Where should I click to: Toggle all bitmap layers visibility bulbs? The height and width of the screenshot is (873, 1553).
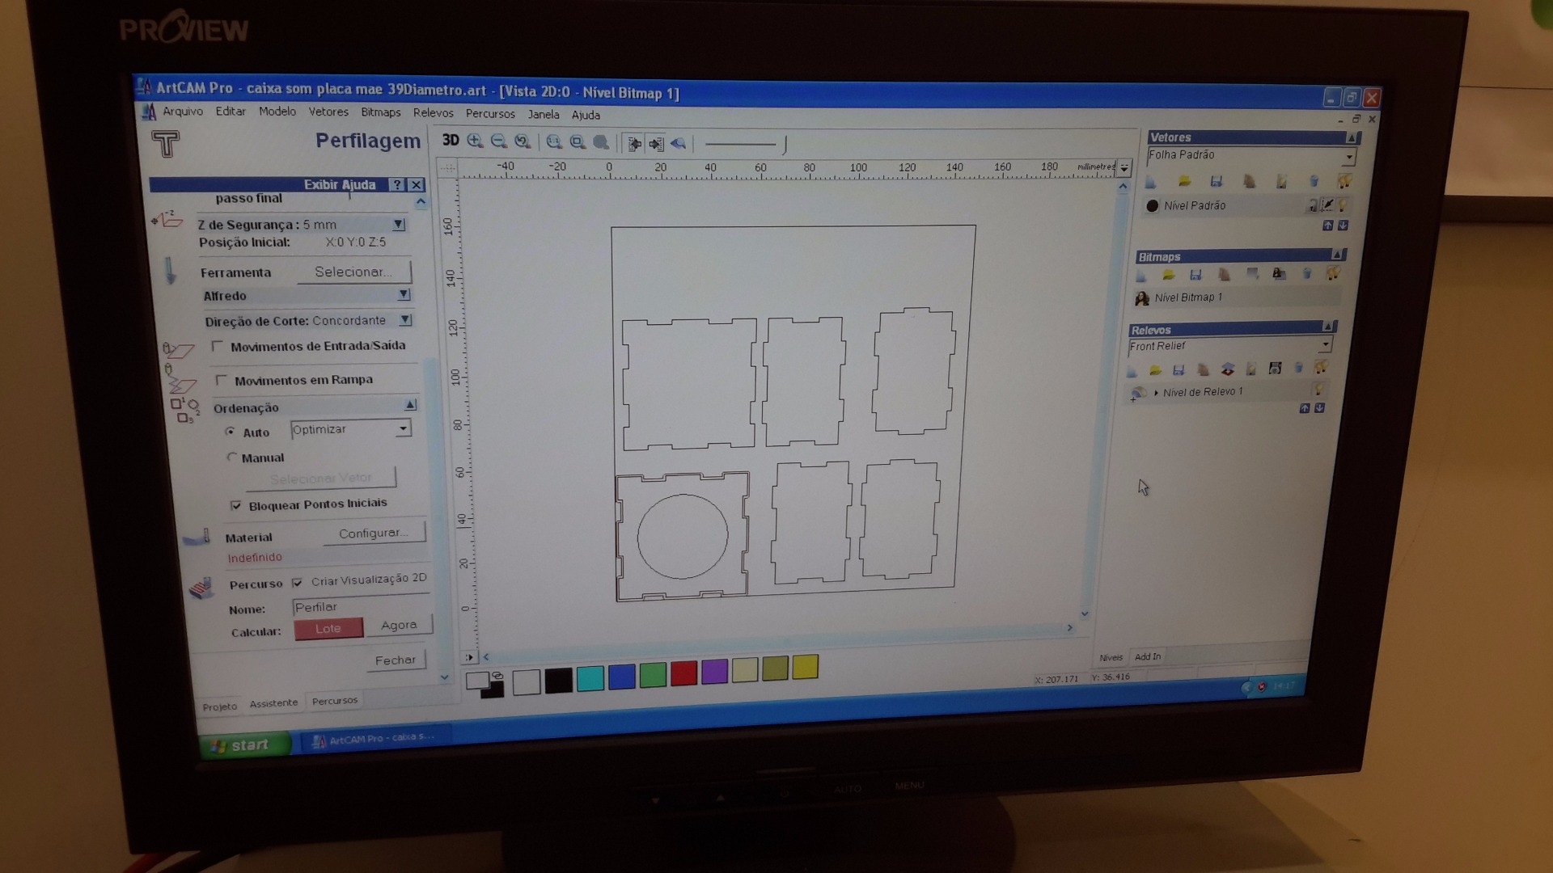[x=1332, y=274]
